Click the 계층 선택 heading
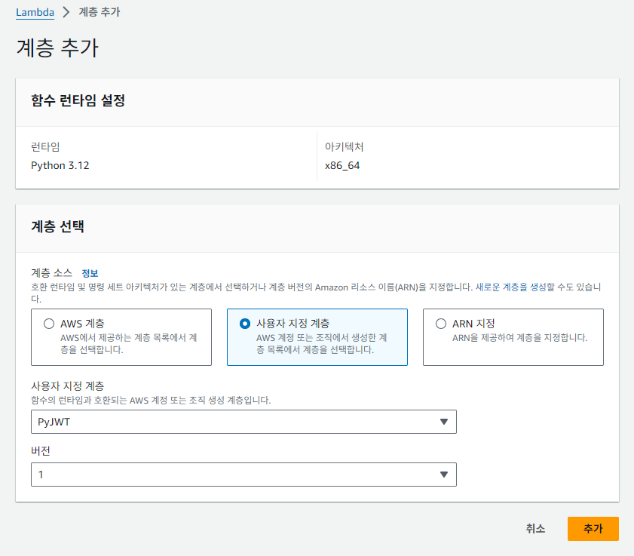The image size is (634, 556). [58, 226]
